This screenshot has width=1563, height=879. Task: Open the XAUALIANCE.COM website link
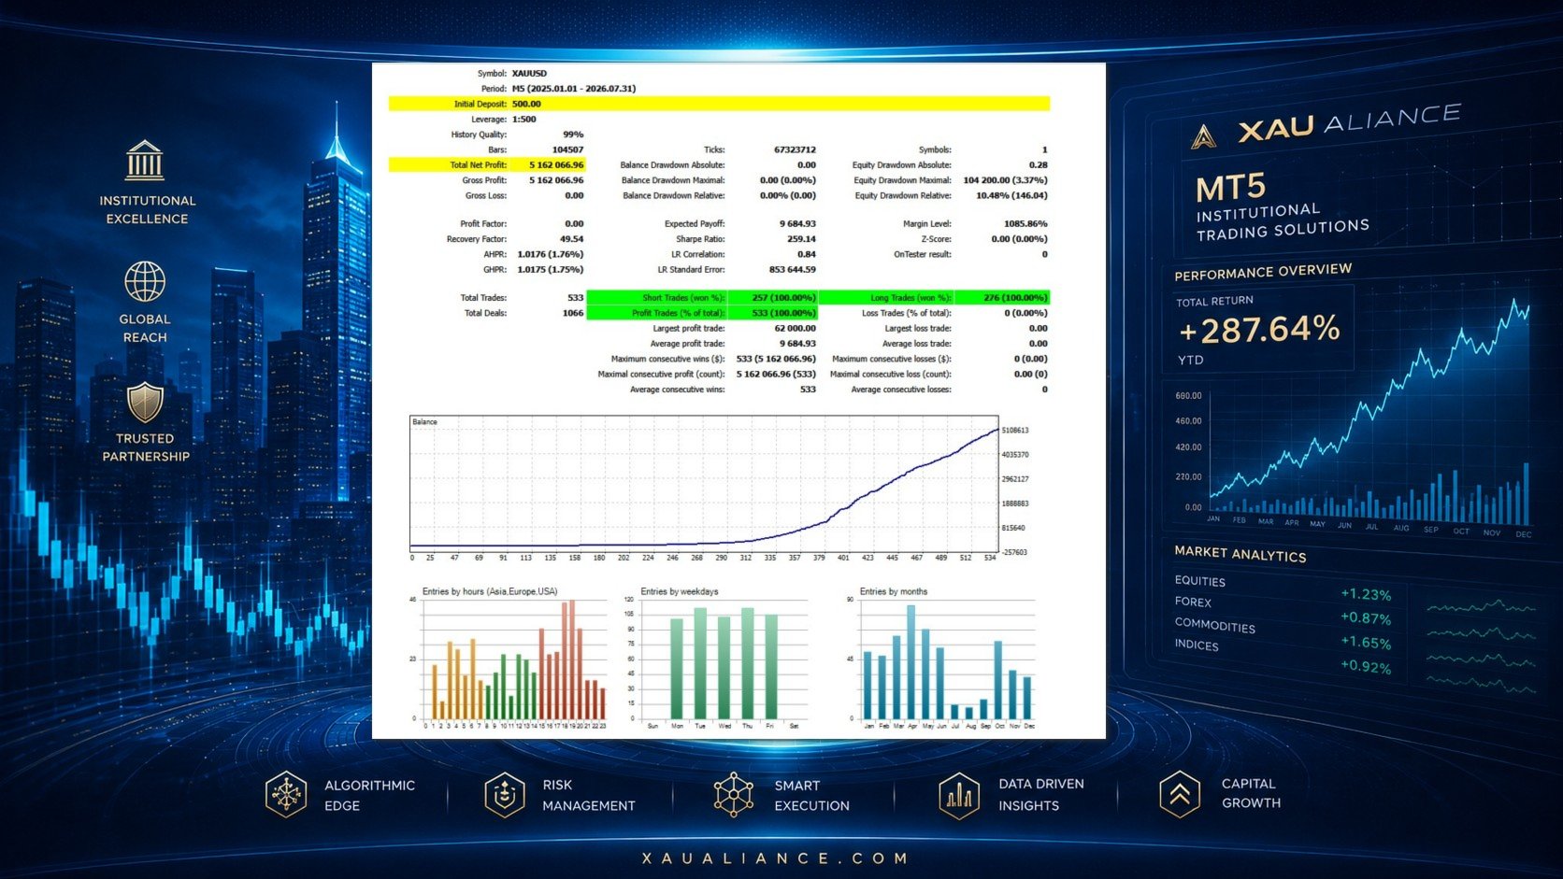pos(776,858)
